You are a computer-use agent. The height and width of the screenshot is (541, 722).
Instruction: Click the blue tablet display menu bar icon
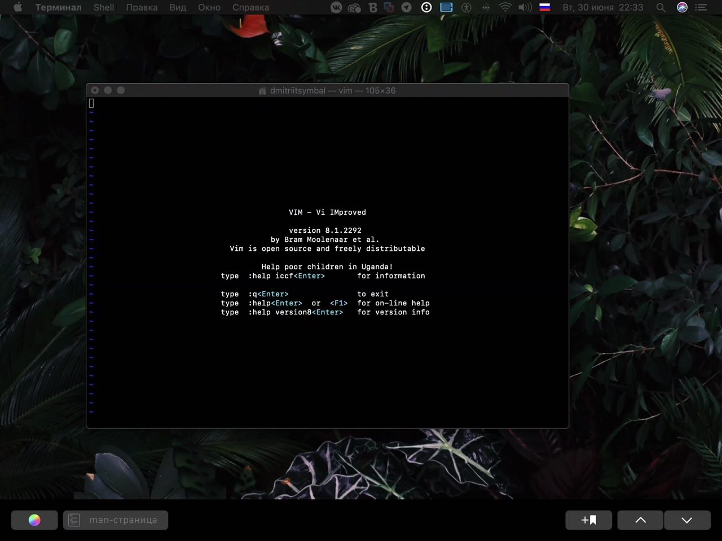[x=446, y=7]
